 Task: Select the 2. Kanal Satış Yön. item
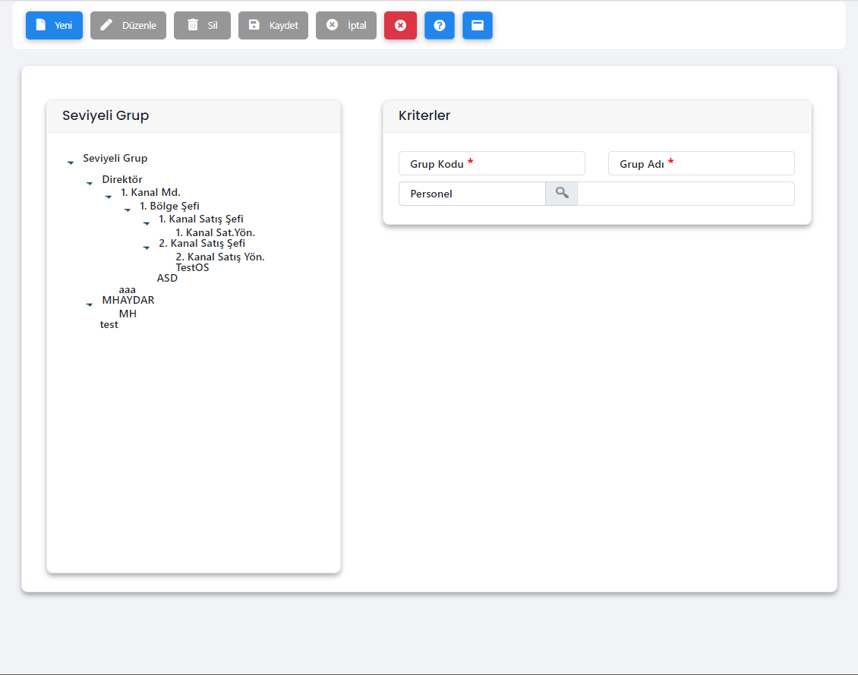click(x=220, y=257)
